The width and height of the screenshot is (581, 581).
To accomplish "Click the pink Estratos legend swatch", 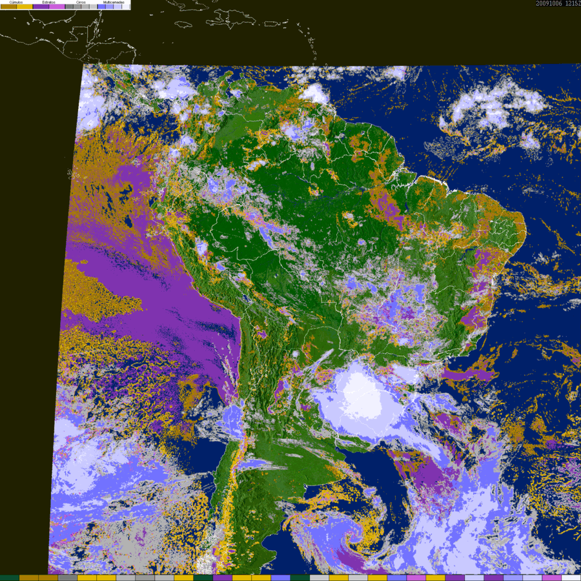I will point(57,6).
